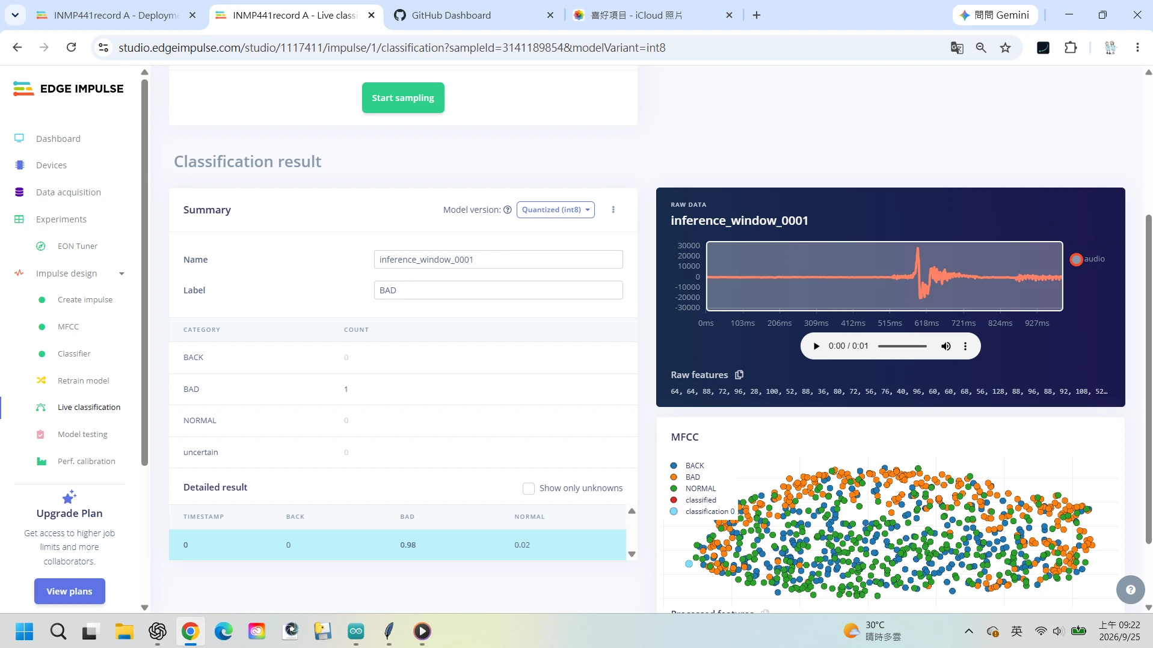Viewport: 1153px width, 648px height.
Task: Toggle the BAD legend entry in MFCC chart
Action: (x=686, y=477)
